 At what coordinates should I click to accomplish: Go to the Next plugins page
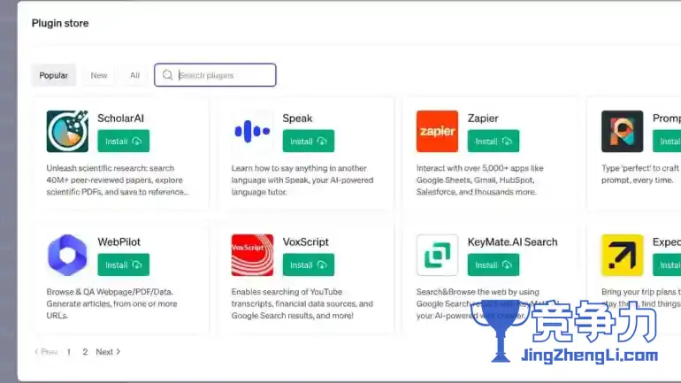click(108, 352)
